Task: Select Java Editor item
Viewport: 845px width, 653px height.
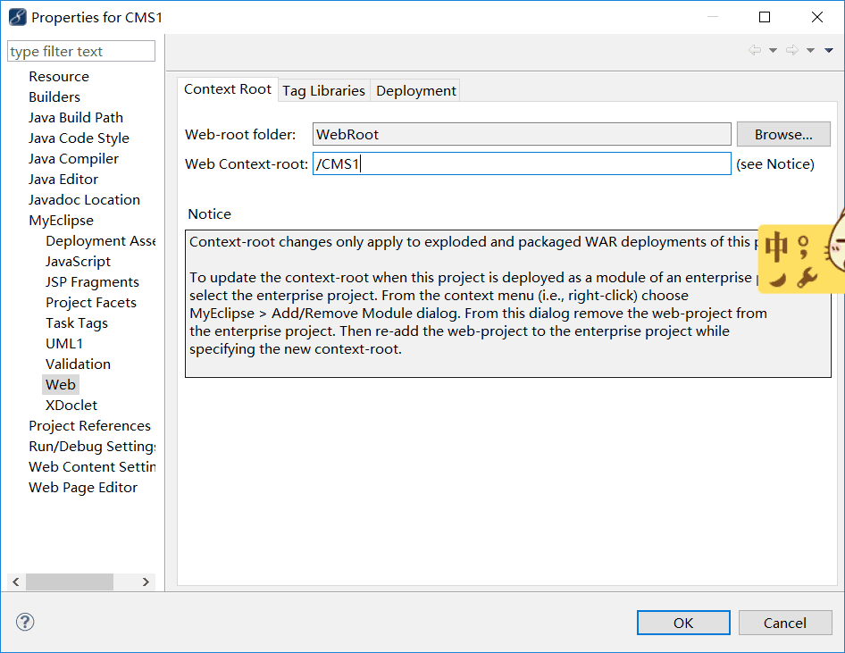Action: point(63,179)
